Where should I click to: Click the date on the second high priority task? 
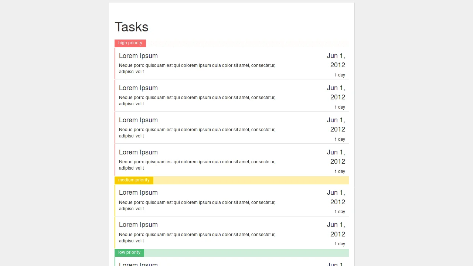pos(336,92)
